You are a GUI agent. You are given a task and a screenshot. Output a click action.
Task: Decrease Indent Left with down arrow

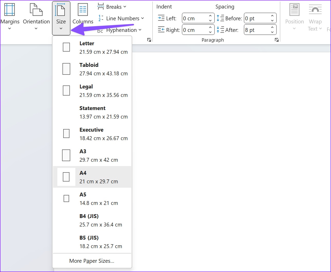tap(210, 21)
